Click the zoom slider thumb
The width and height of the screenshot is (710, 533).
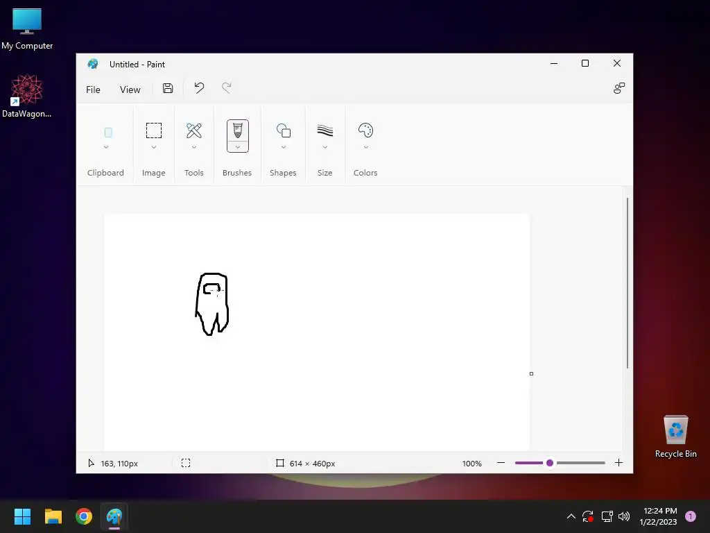550,463
